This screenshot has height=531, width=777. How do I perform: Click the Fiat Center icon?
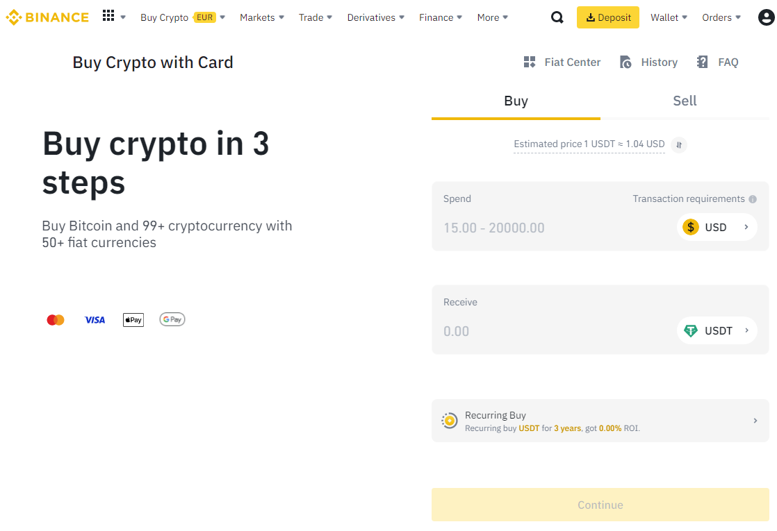530,62
